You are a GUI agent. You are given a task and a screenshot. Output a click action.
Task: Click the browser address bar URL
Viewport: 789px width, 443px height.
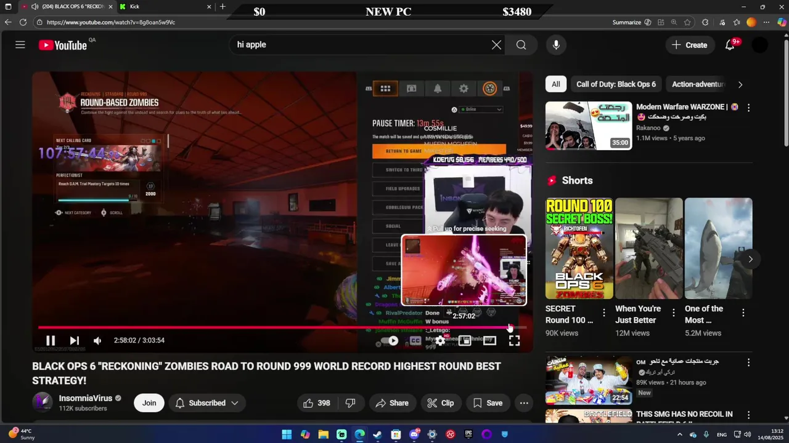coord(111,22)
